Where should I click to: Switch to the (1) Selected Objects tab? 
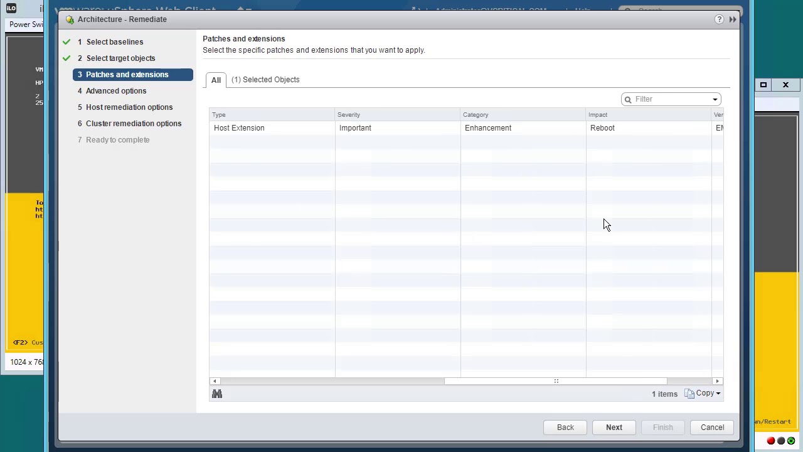(x=265, y=80)
